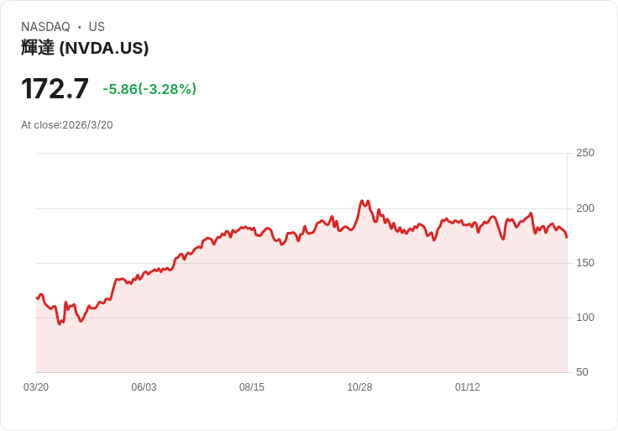Click the 08/15 date axis label
This screenshot has width=618, height=431.
(252, 387)
